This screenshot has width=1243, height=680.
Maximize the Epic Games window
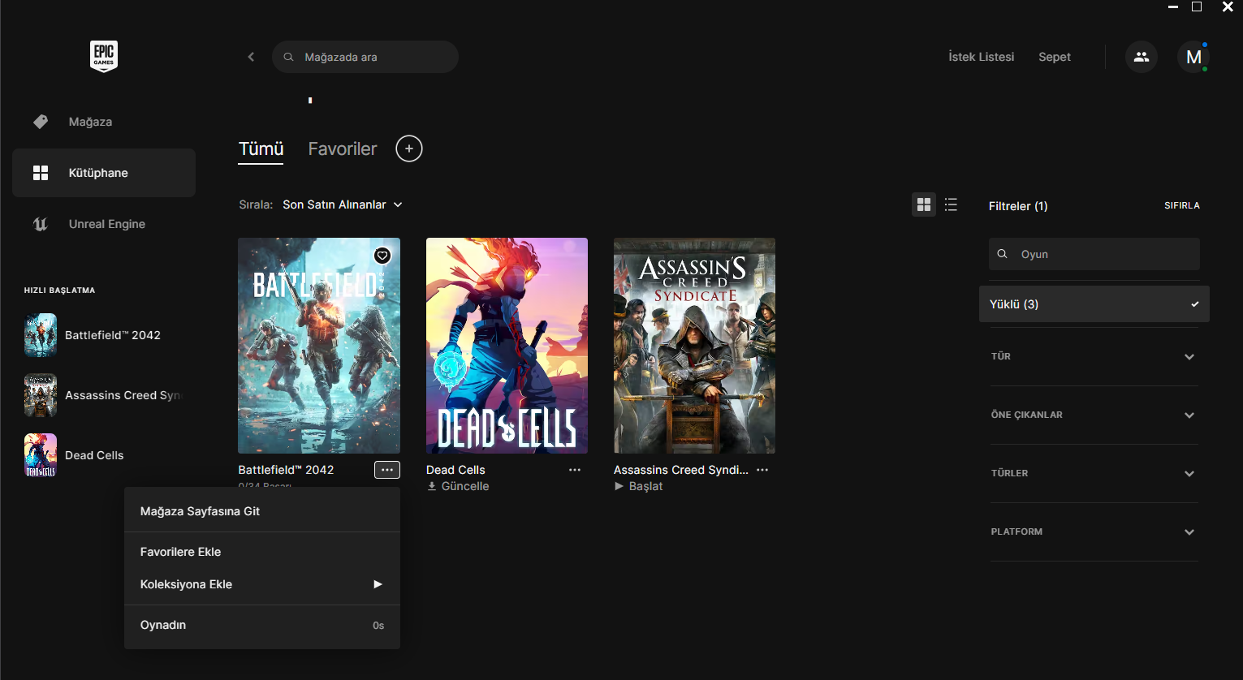(x=1197, y=6)
